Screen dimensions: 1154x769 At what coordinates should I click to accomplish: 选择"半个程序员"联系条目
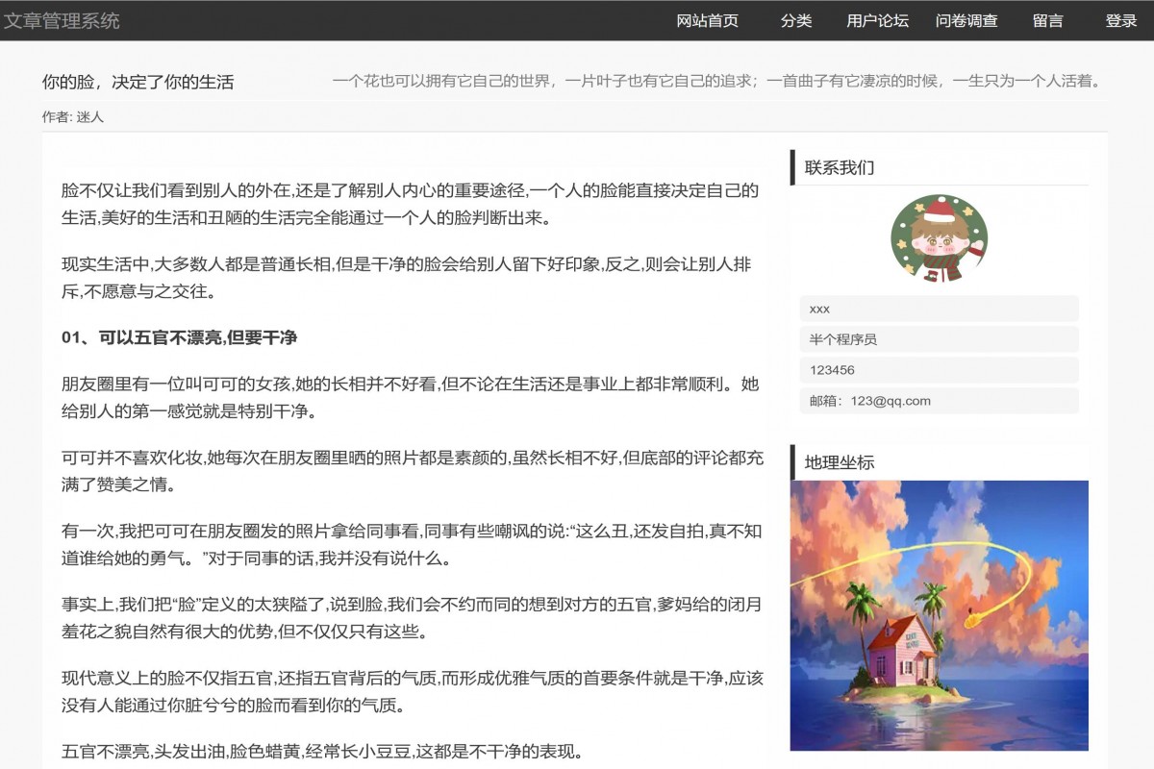(941, 339)
